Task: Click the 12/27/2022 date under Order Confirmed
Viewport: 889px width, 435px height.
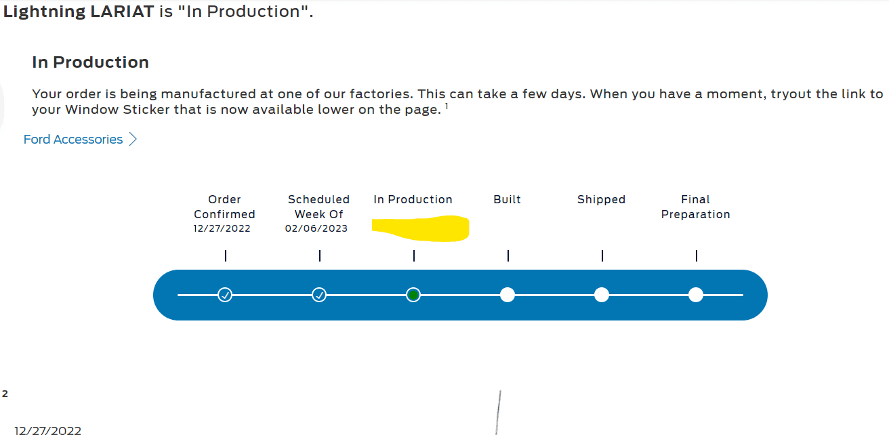Action: [222, 229]
